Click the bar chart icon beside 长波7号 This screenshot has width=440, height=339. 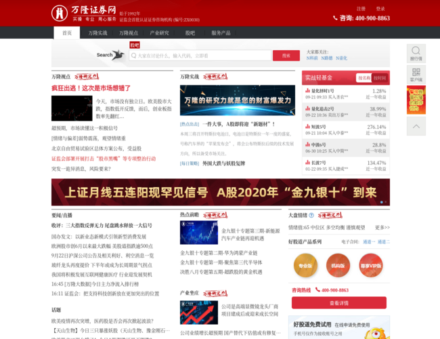tap(308, 163)
